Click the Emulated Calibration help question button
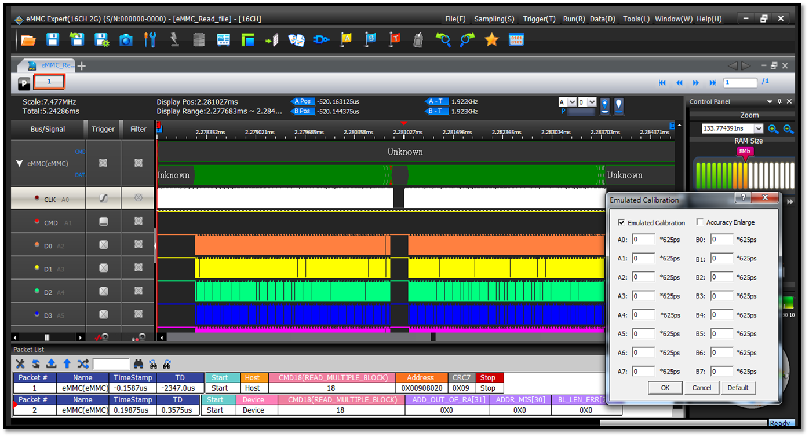The height and width of the screenshot is (437, 809). (743, 198)
